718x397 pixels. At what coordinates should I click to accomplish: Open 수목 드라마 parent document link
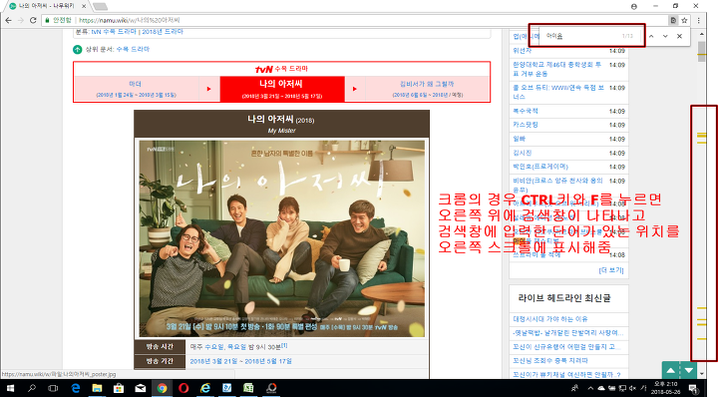[133, 49]
